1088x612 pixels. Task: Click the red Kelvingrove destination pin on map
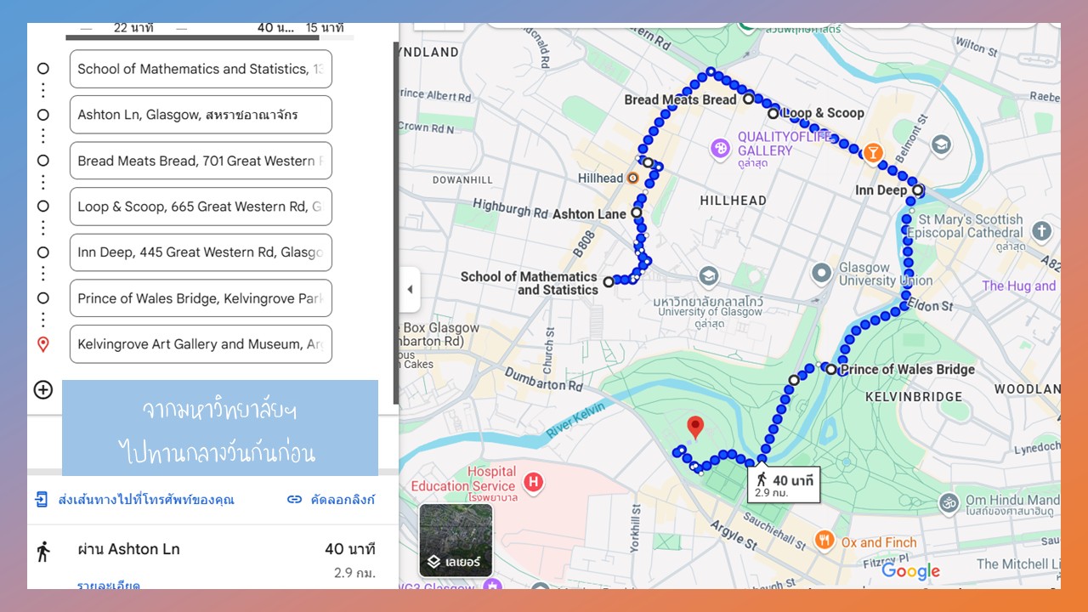click(695, 427)
